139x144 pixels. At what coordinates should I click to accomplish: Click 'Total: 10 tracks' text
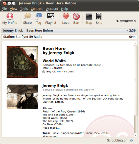click(52, 68)
